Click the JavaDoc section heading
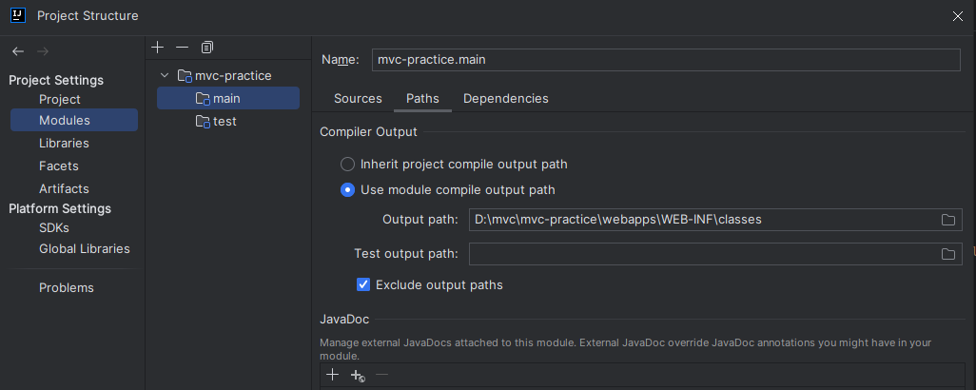Image resolution: width=976 pixels, height=390 pixels. [x=344, y=320]
